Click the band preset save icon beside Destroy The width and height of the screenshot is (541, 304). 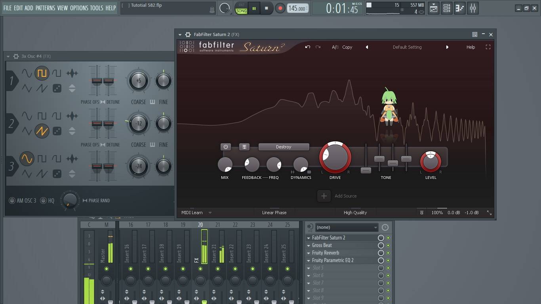click(244, 147)
